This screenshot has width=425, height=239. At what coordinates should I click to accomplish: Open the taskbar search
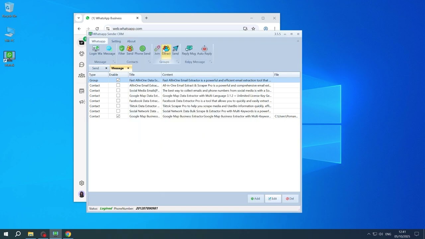tap(18, 234)
